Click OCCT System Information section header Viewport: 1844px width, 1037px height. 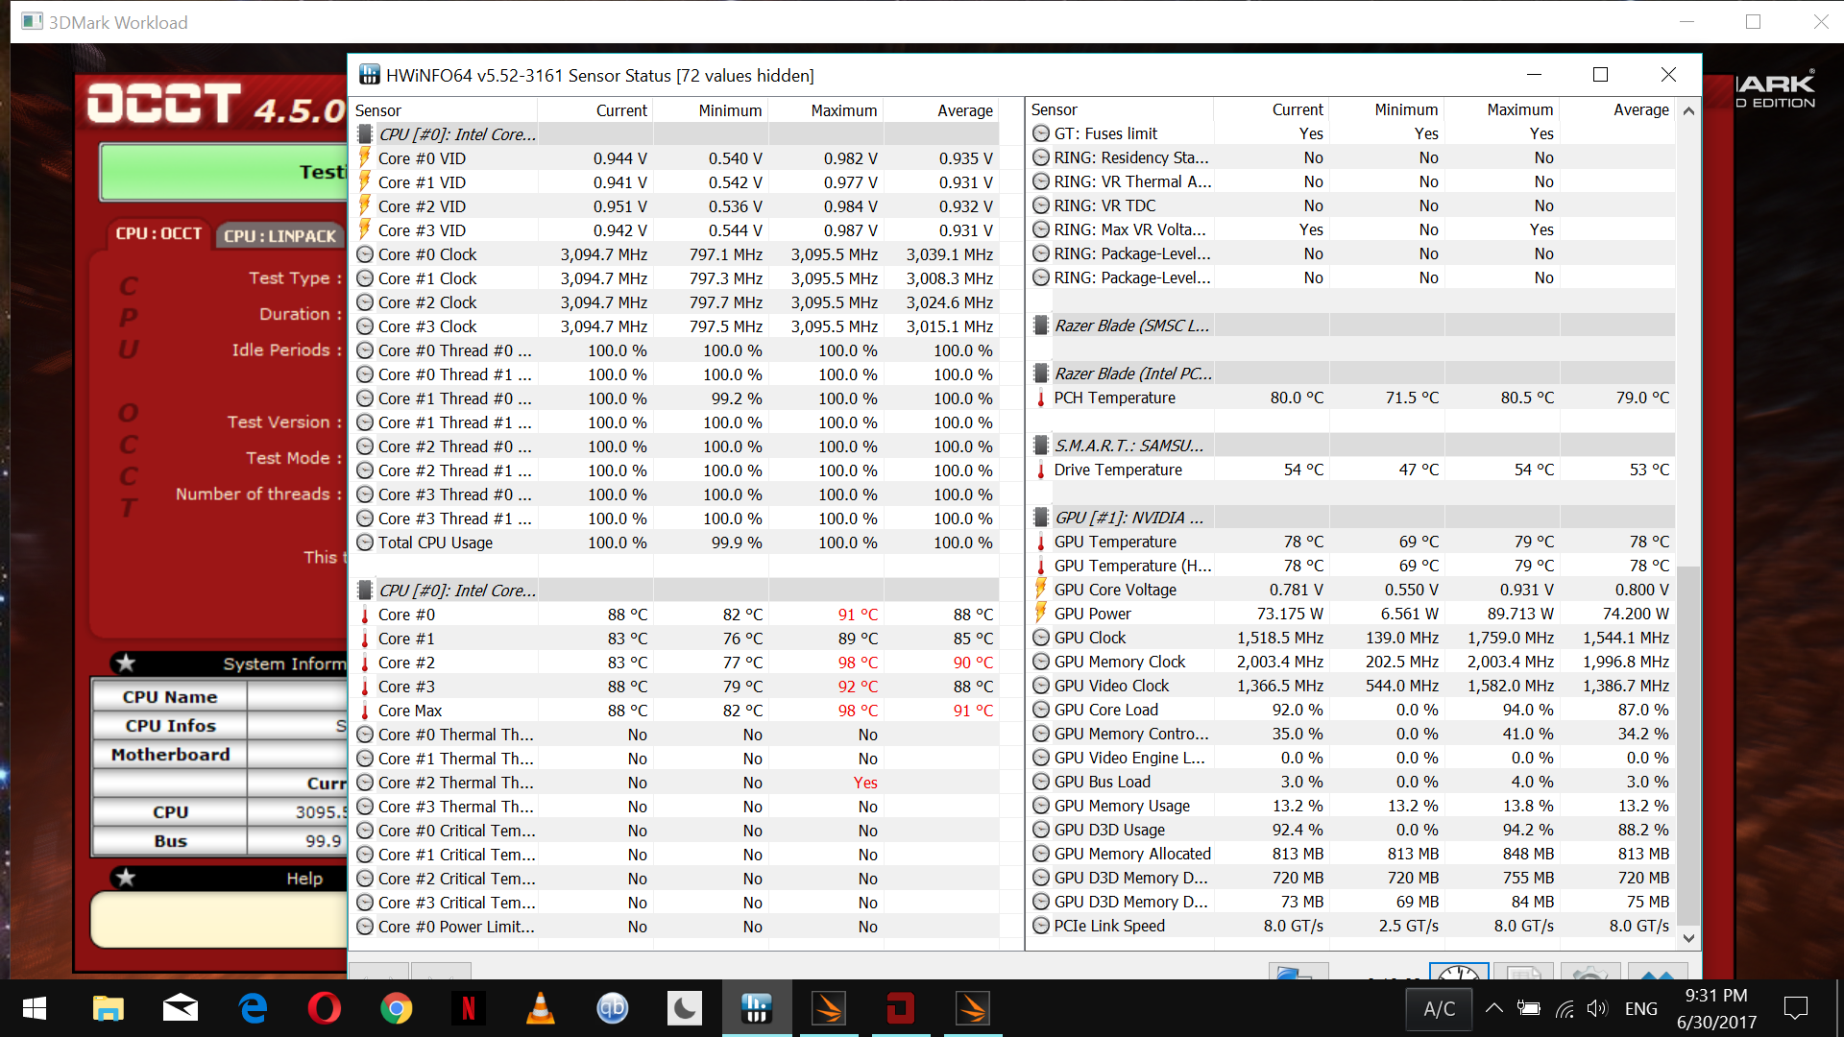tap(227, 663)
